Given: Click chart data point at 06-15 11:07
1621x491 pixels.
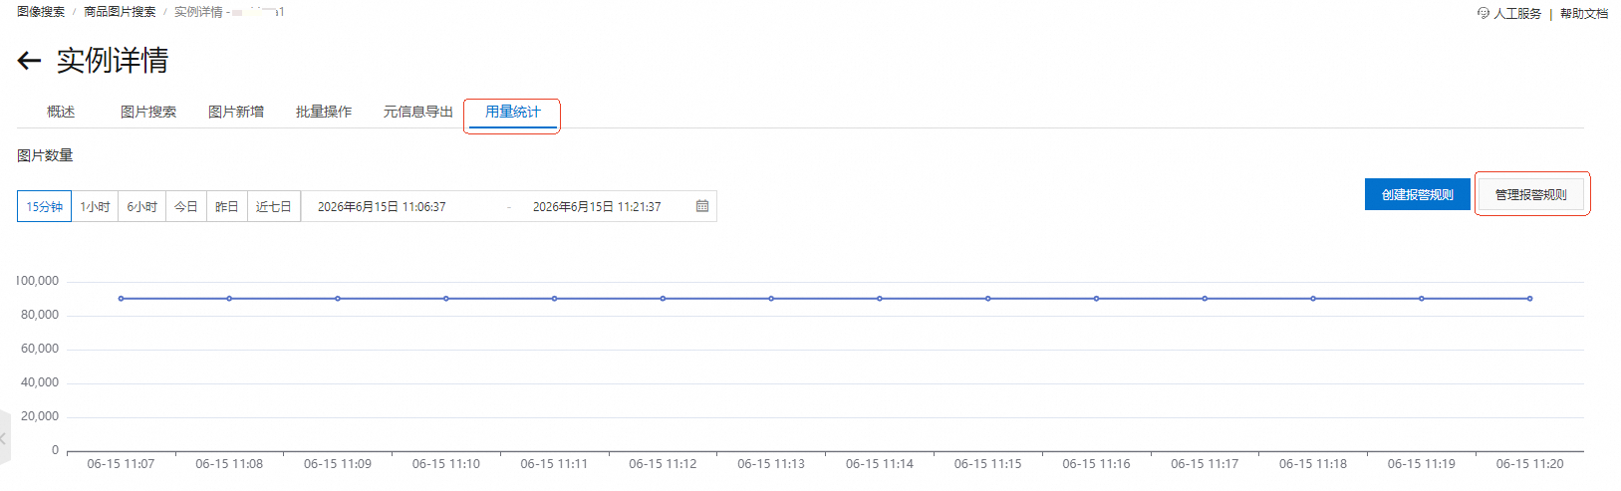Looking at the screenshot, I should tap(122, 298).
